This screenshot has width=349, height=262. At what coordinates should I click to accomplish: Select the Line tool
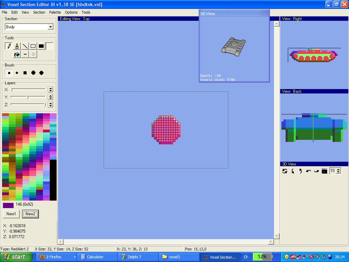pyautogui.click(x=25, y=46)
